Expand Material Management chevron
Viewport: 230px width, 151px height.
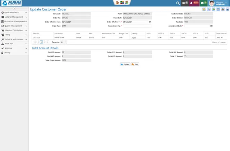click(x=26, y=17)
